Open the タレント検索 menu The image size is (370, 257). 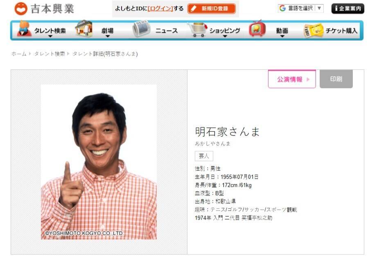(50, 30)
